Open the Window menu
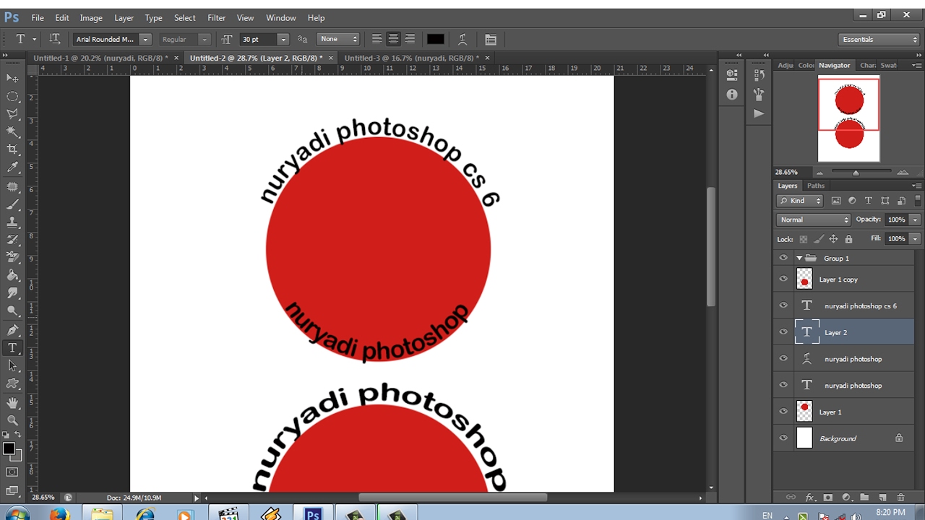The height and width of the screenshot is (520, 925). pyautogui.click(x=280, y=17)
